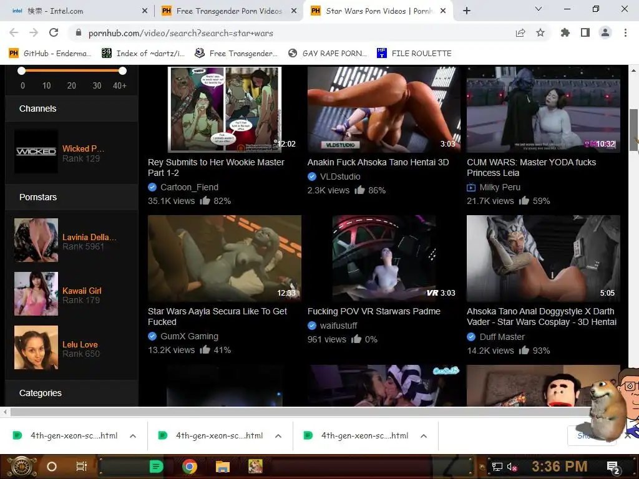
Task: Open the Chrome three-dot menu
Action: tap(625, 33)
